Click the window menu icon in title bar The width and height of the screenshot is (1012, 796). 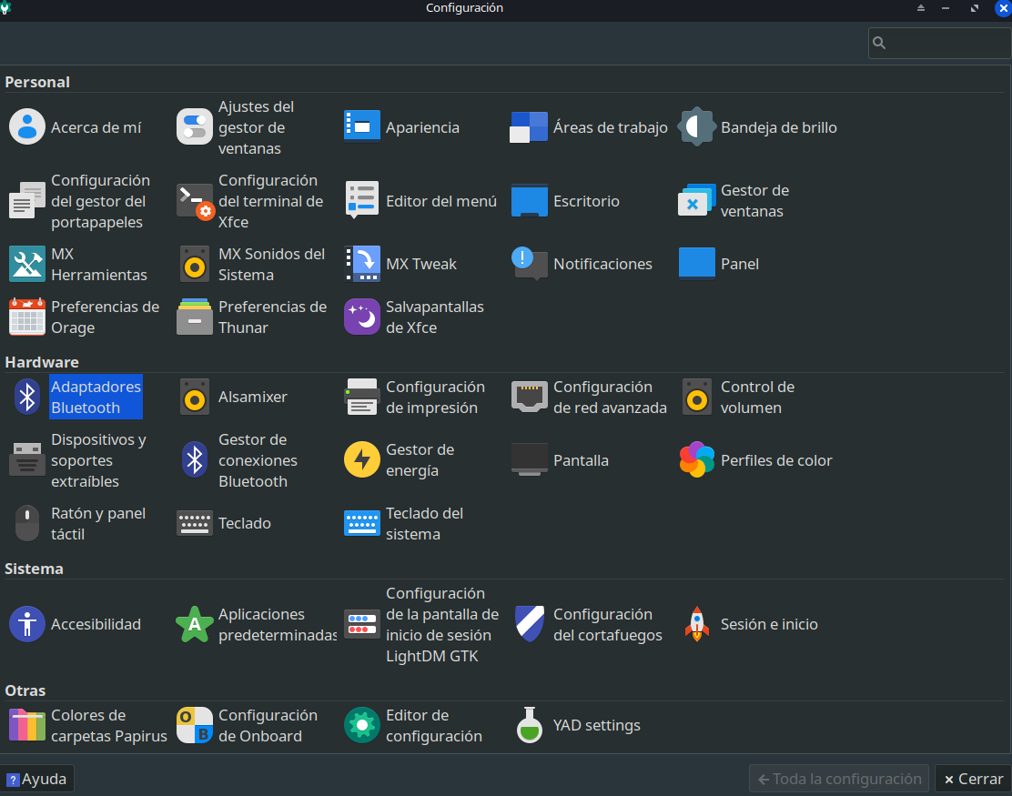5,8
